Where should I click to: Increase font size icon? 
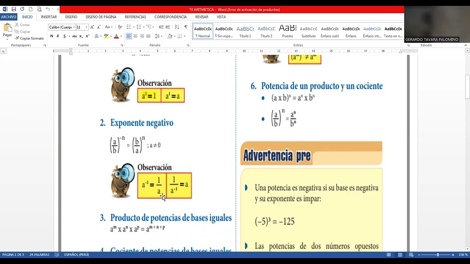92,27
